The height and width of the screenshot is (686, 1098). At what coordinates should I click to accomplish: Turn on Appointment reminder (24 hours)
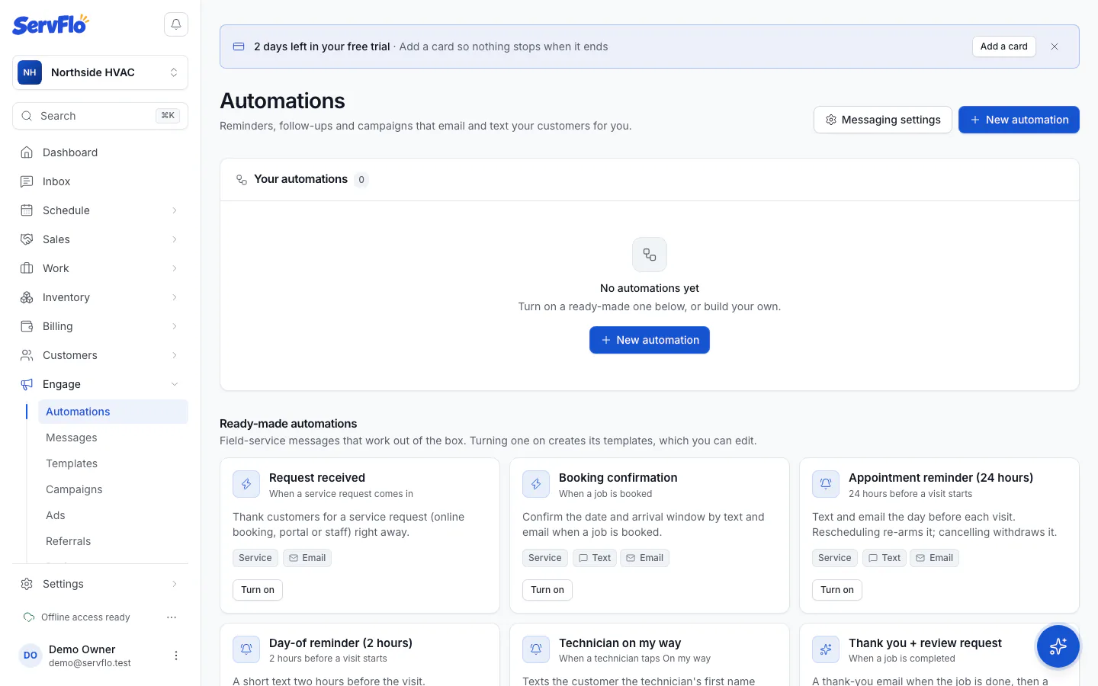point(837,590)
